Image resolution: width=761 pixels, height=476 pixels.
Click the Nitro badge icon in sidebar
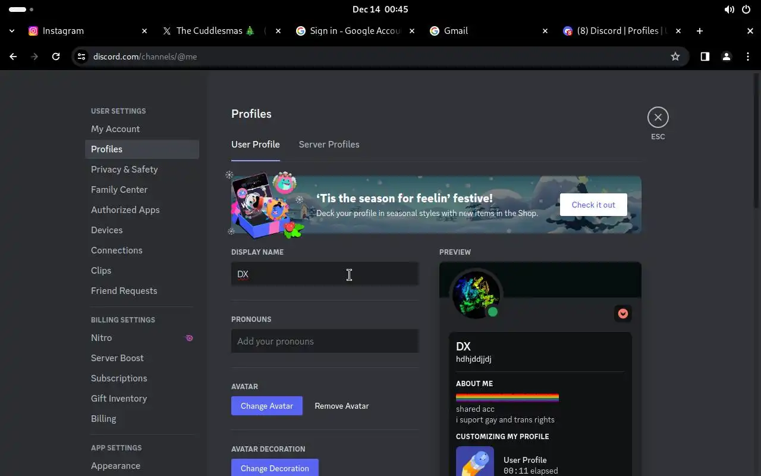pos(189,338)
